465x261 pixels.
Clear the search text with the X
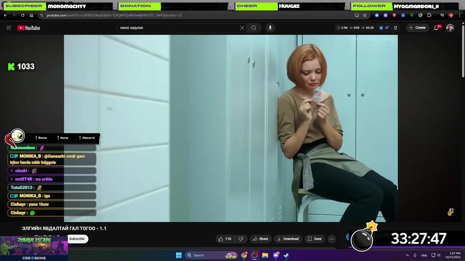(x=242, y=28)
